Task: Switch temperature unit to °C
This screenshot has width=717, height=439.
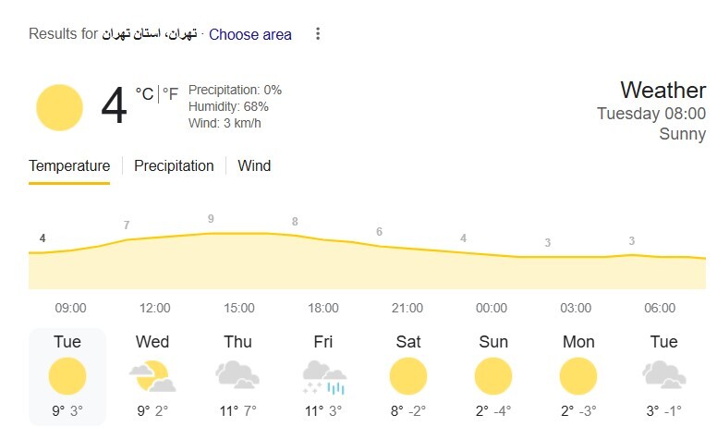Action: [x=144, y=94]
